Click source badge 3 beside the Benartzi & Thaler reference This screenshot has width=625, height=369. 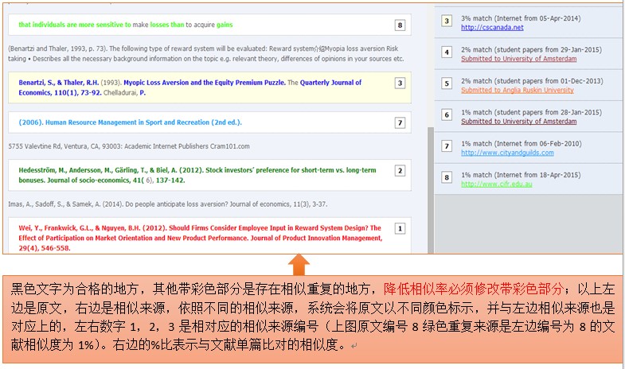click(400, 83)
